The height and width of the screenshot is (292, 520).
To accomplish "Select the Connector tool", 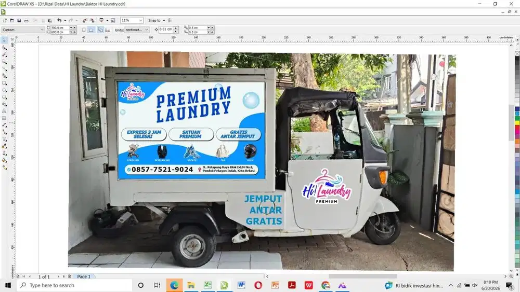I will coord(4,132).
